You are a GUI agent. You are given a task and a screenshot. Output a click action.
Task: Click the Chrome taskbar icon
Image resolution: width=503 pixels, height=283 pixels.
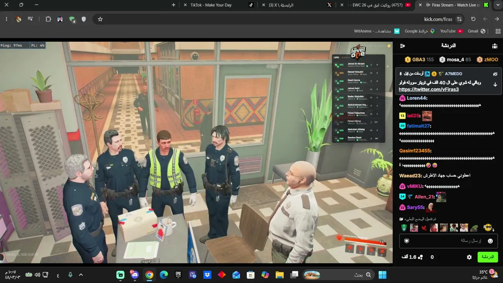(149, 275)
